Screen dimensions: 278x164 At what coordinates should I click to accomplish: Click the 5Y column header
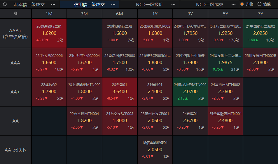(x=225, y=14)
